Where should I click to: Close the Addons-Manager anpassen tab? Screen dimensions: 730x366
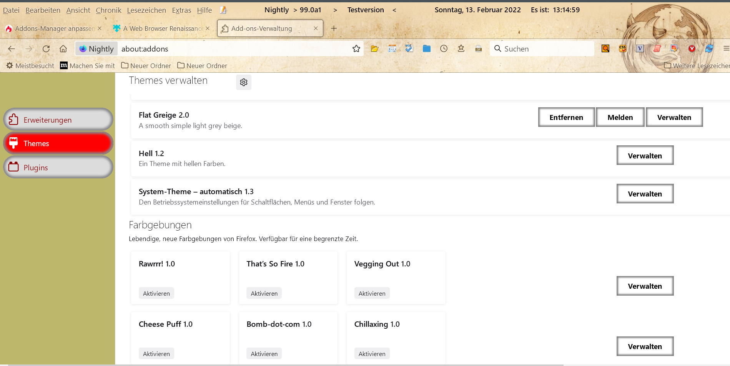[x=100, y=28]
